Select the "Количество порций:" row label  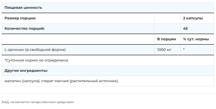24,29
